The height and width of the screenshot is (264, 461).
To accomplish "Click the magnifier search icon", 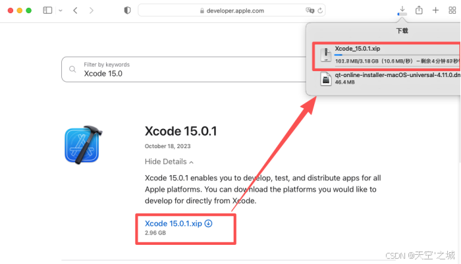I will point(72,69).
